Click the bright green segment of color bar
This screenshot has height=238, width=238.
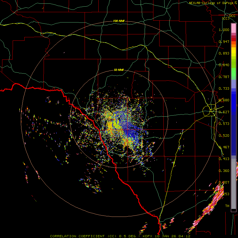click(x=234, y=72)
